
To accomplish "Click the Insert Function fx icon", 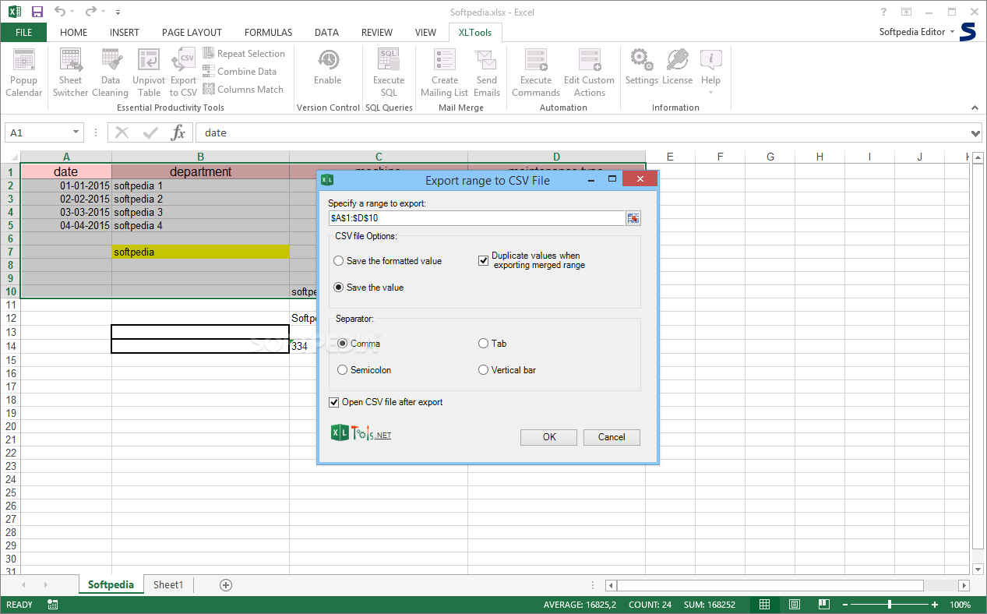I will pos(178,132).
